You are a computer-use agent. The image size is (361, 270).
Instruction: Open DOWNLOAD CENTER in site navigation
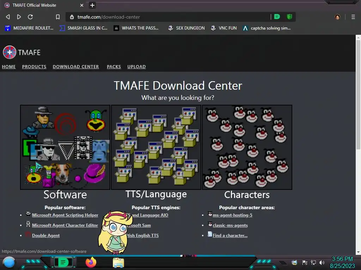pos(76,66)
